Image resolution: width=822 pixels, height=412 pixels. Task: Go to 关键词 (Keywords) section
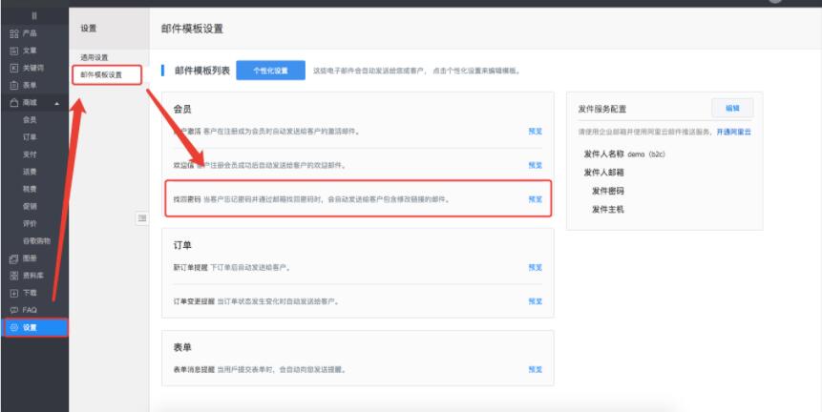(x=29, y=68)
